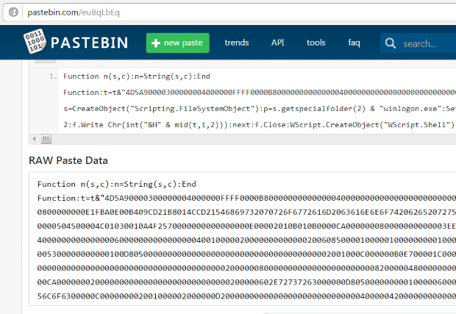Click code line with Scripting.FileSystemObject
The height and width of the screenshot is (314, 456).
point(260,109)
